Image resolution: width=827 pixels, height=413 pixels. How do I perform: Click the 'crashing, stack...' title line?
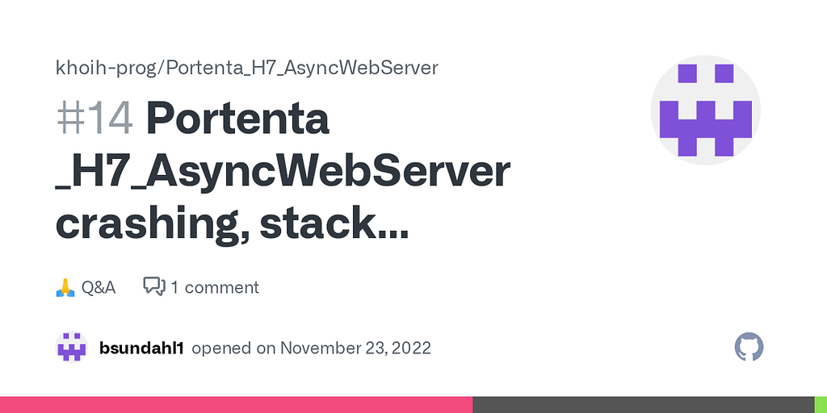tap(232, 224)
